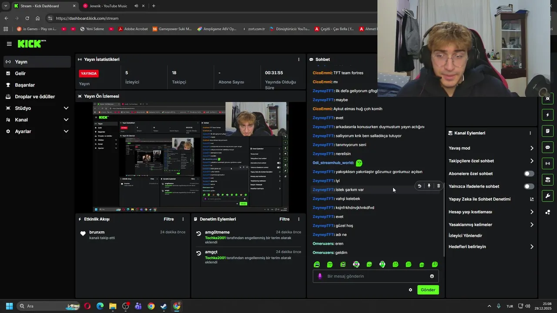The height and width of the screenshot is (313, 557).
Task: Open Hesap yaşı kısıtlaması options chevron
Action: 532,212
